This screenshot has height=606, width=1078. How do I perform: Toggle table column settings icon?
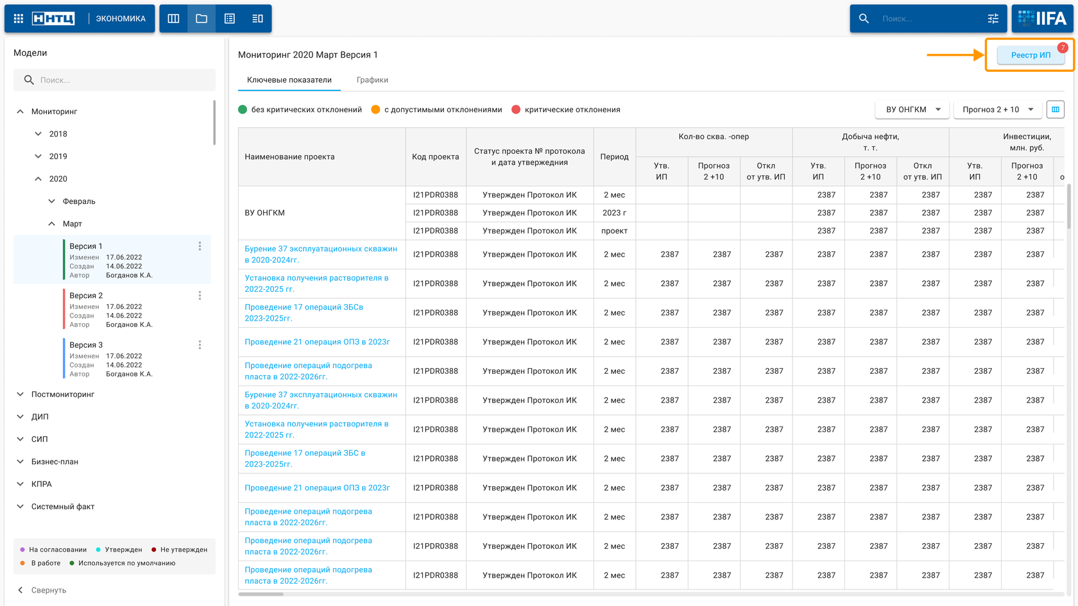coord(1055,110)
